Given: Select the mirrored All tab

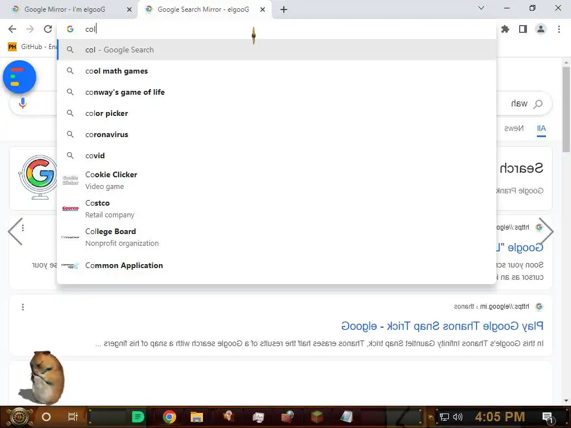Looking at the screenshot, I should [x=541, y=129].
